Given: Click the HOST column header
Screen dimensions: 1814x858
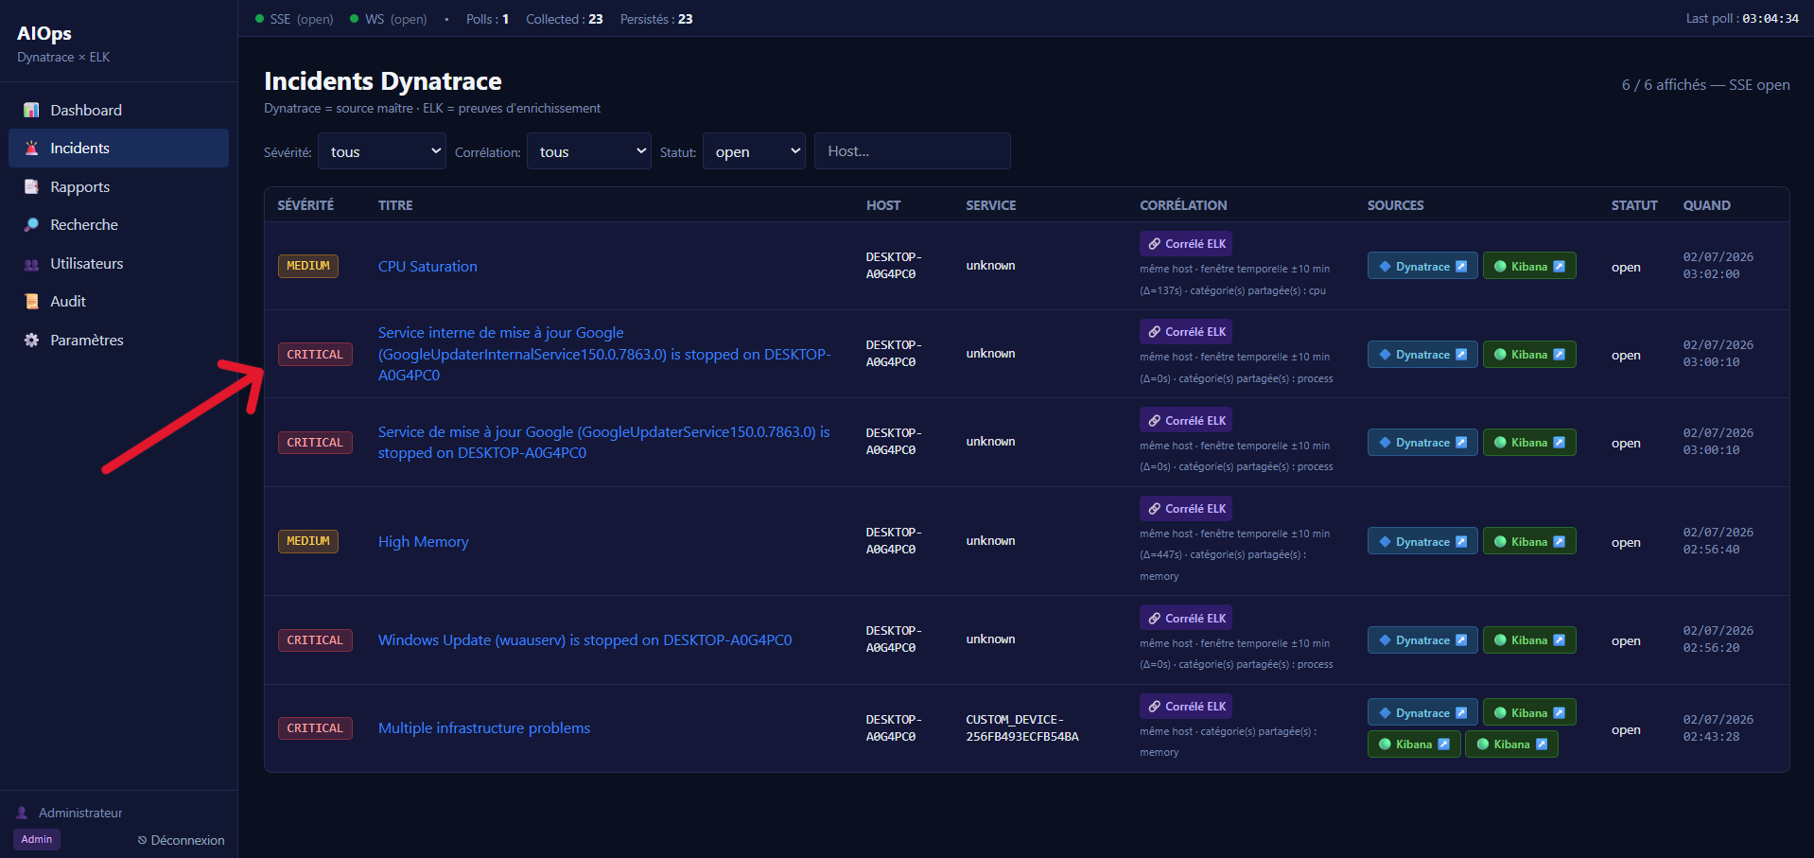Looking at the screenshot, I should [x=883, y=205].
